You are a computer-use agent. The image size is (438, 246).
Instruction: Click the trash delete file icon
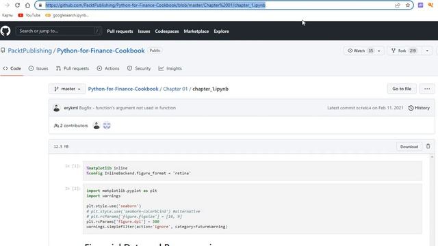428,146
